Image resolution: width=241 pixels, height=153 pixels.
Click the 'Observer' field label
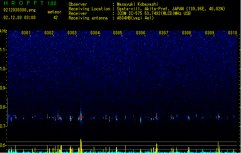[x=78, y=4]
